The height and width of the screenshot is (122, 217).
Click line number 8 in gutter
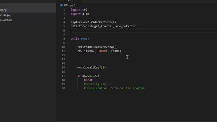(x=64, y=39)
